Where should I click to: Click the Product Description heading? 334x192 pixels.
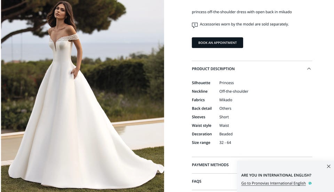[x=213, y=69]
